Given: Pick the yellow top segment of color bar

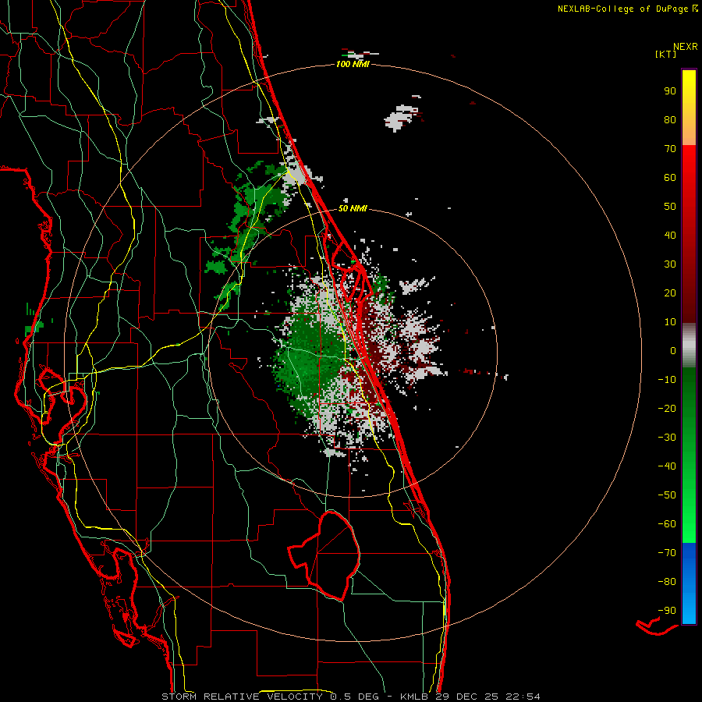Looking at the screenshot, I should (x=689, y=108).
